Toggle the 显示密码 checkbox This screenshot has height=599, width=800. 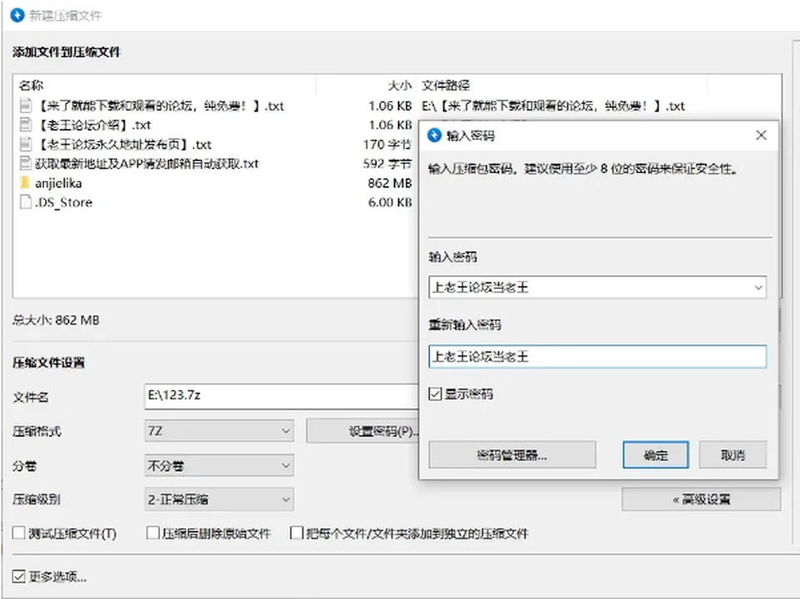(x=435, y=394)
